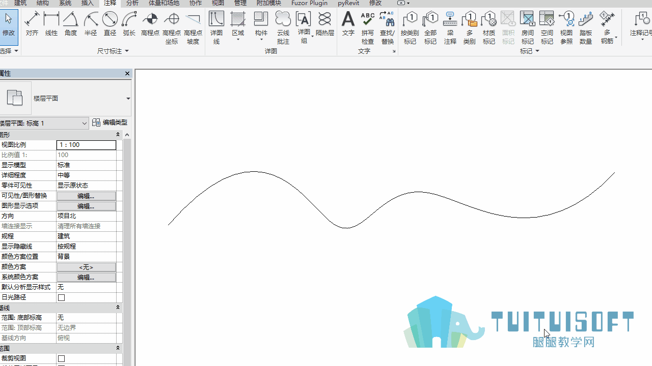Viewport: 652px width, 366px height.
Task: Choose the 材质标记 material tag tool
Action: [x=489, y=28]
